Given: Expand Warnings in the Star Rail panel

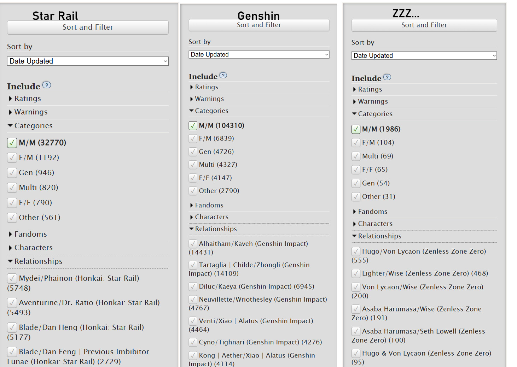Looking at the screenshot, I should point(28,112).
